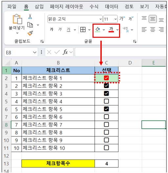Select column B header
The width and height of the screenshot is (168, 173).
(x=58, y=63)
